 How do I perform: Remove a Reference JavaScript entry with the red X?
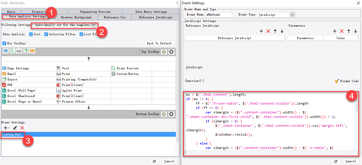tap(268, 31)
